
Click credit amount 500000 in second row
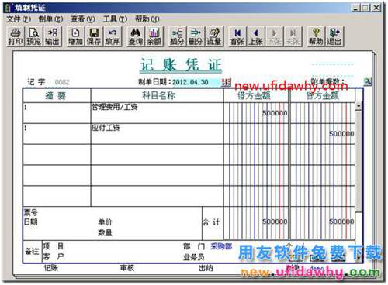click(x=341, y=134)
